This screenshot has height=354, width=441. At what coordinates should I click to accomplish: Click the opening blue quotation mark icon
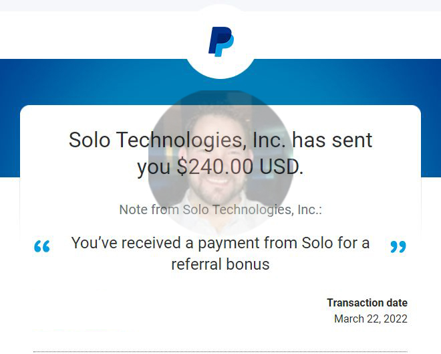pyautogui.click(x=42, y=246)
